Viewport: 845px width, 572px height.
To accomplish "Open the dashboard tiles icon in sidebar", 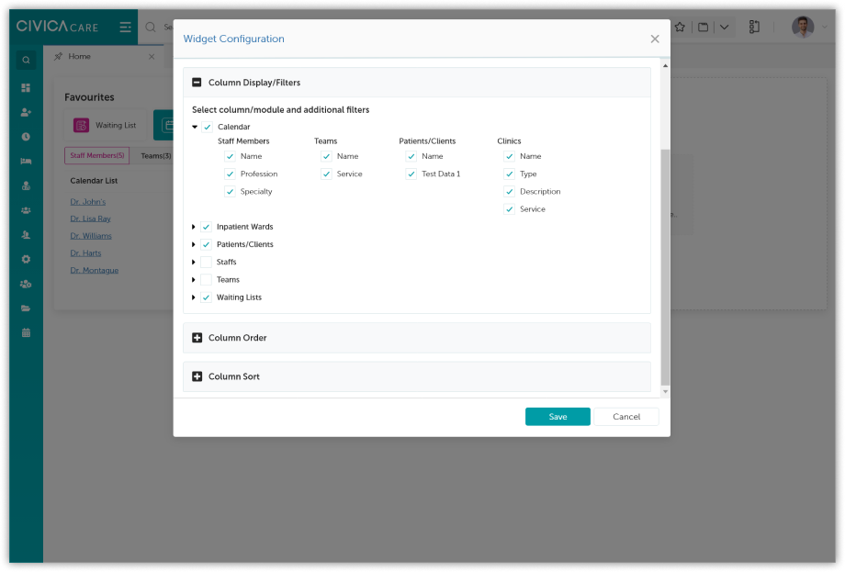I will 26,88.
